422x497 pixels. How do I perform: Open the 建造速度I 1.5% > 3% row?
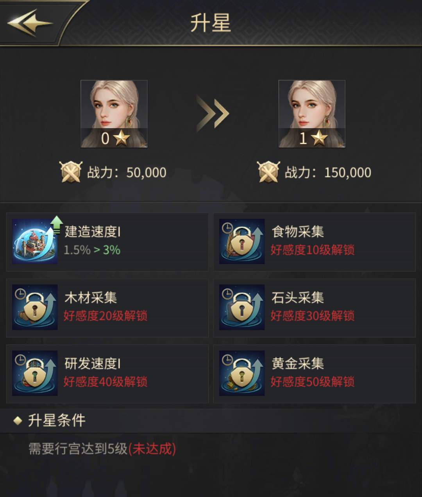[x=107, y=242]
